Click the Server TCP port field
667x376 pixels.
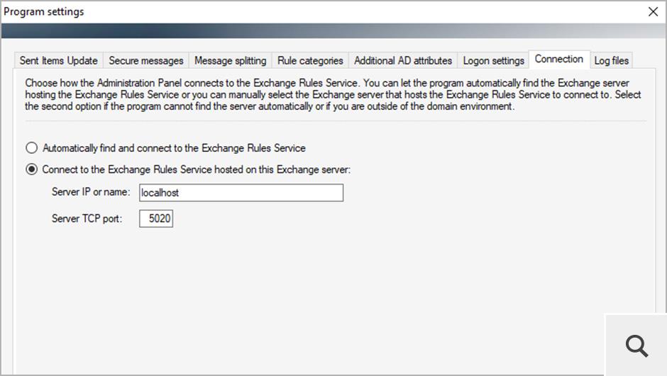[x=156, y=219]
